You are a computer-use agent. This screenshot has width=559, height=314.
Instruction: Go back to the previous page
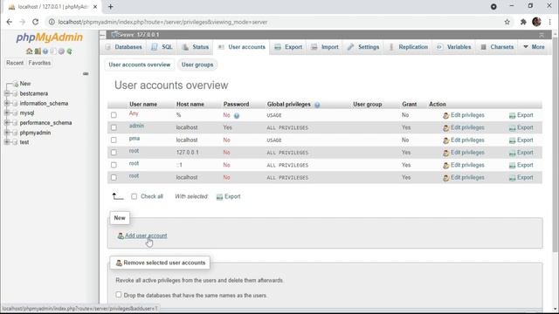[10, 22]
